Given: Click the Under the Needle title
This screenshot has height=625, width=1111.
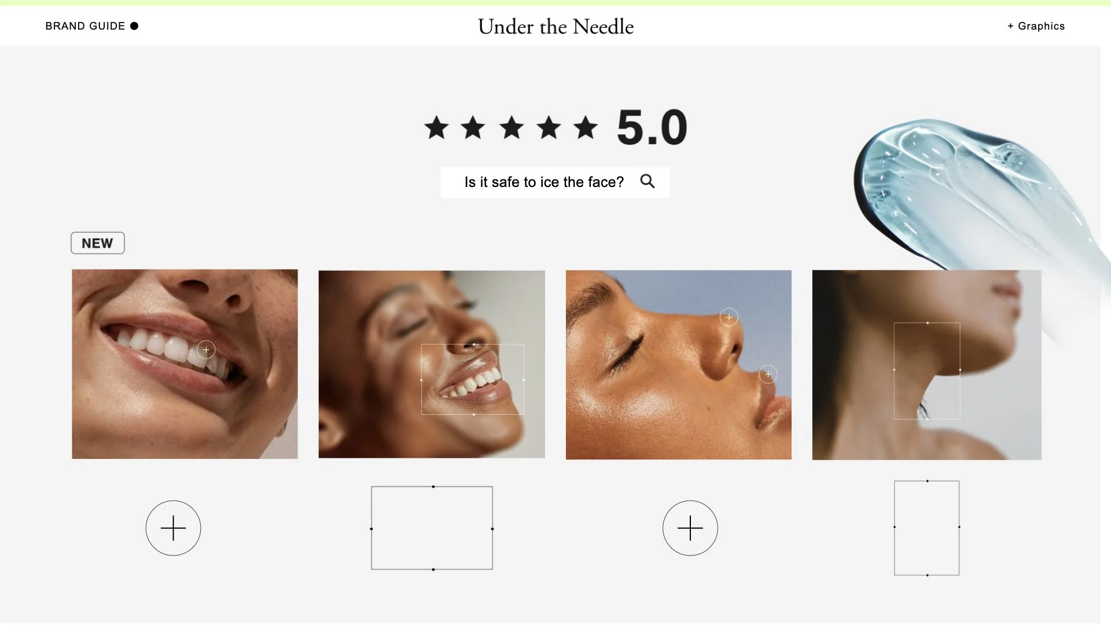Looking at the screenshot, I should click(555, 27).
